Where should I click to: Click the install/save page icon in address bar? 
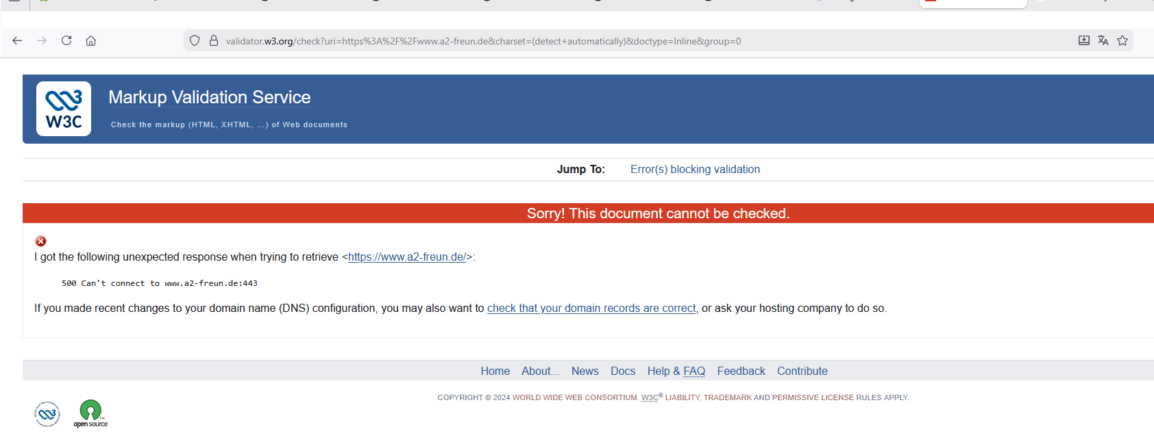[x=1083, y=41]
